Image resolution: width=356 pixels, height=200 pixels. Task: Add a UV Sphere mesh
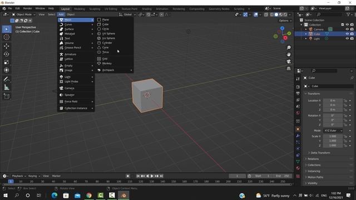pyautogui.click(x=115, y=33)
